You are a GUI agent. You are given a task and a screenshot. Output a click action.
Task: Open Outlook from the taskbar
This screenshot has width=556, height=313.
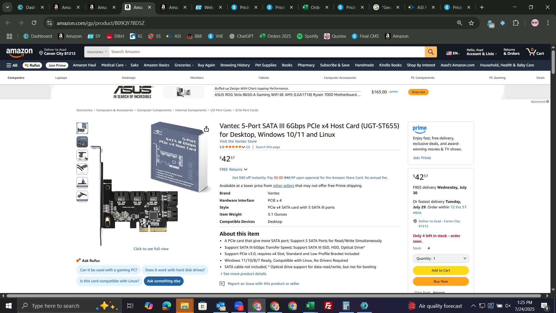click(221, 306)
